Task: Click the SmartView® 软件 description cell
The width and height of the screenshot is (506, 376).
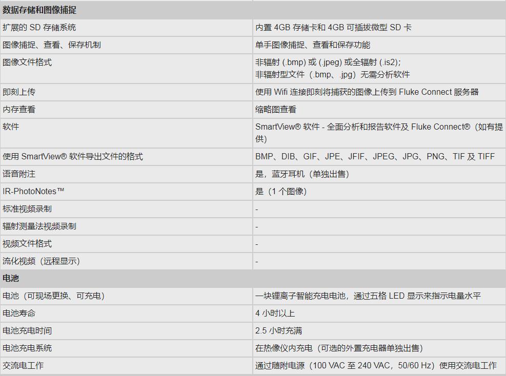Action: (379, 133)
